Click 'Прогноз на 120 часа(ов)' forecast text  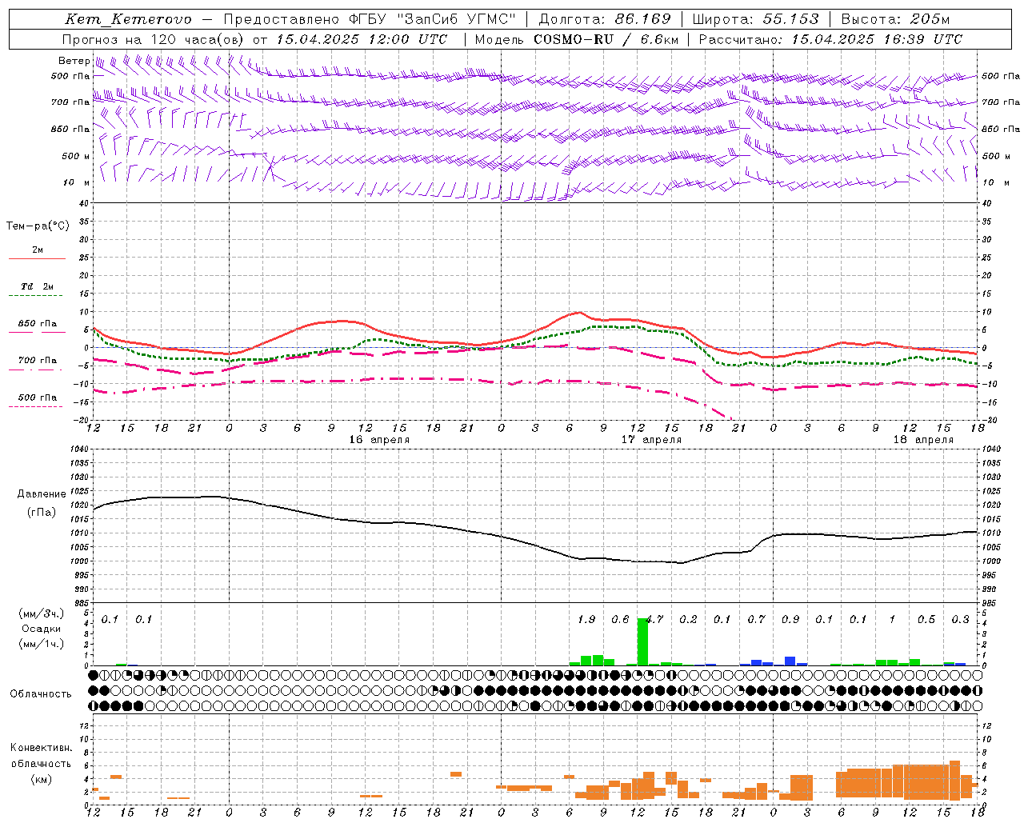click(154, 39)
